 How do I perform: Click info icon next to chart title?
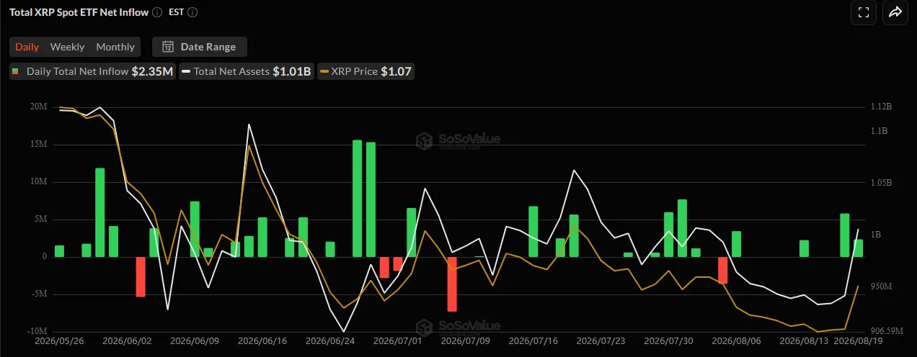click(x=157, y=12)
